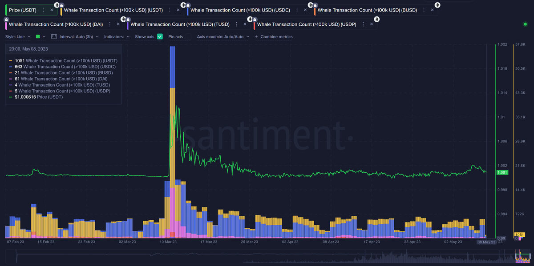The width and height of the screenshot is (534, 266).
Task: Click the yellow 1051 value axis tag
Action: click(519, 234)
